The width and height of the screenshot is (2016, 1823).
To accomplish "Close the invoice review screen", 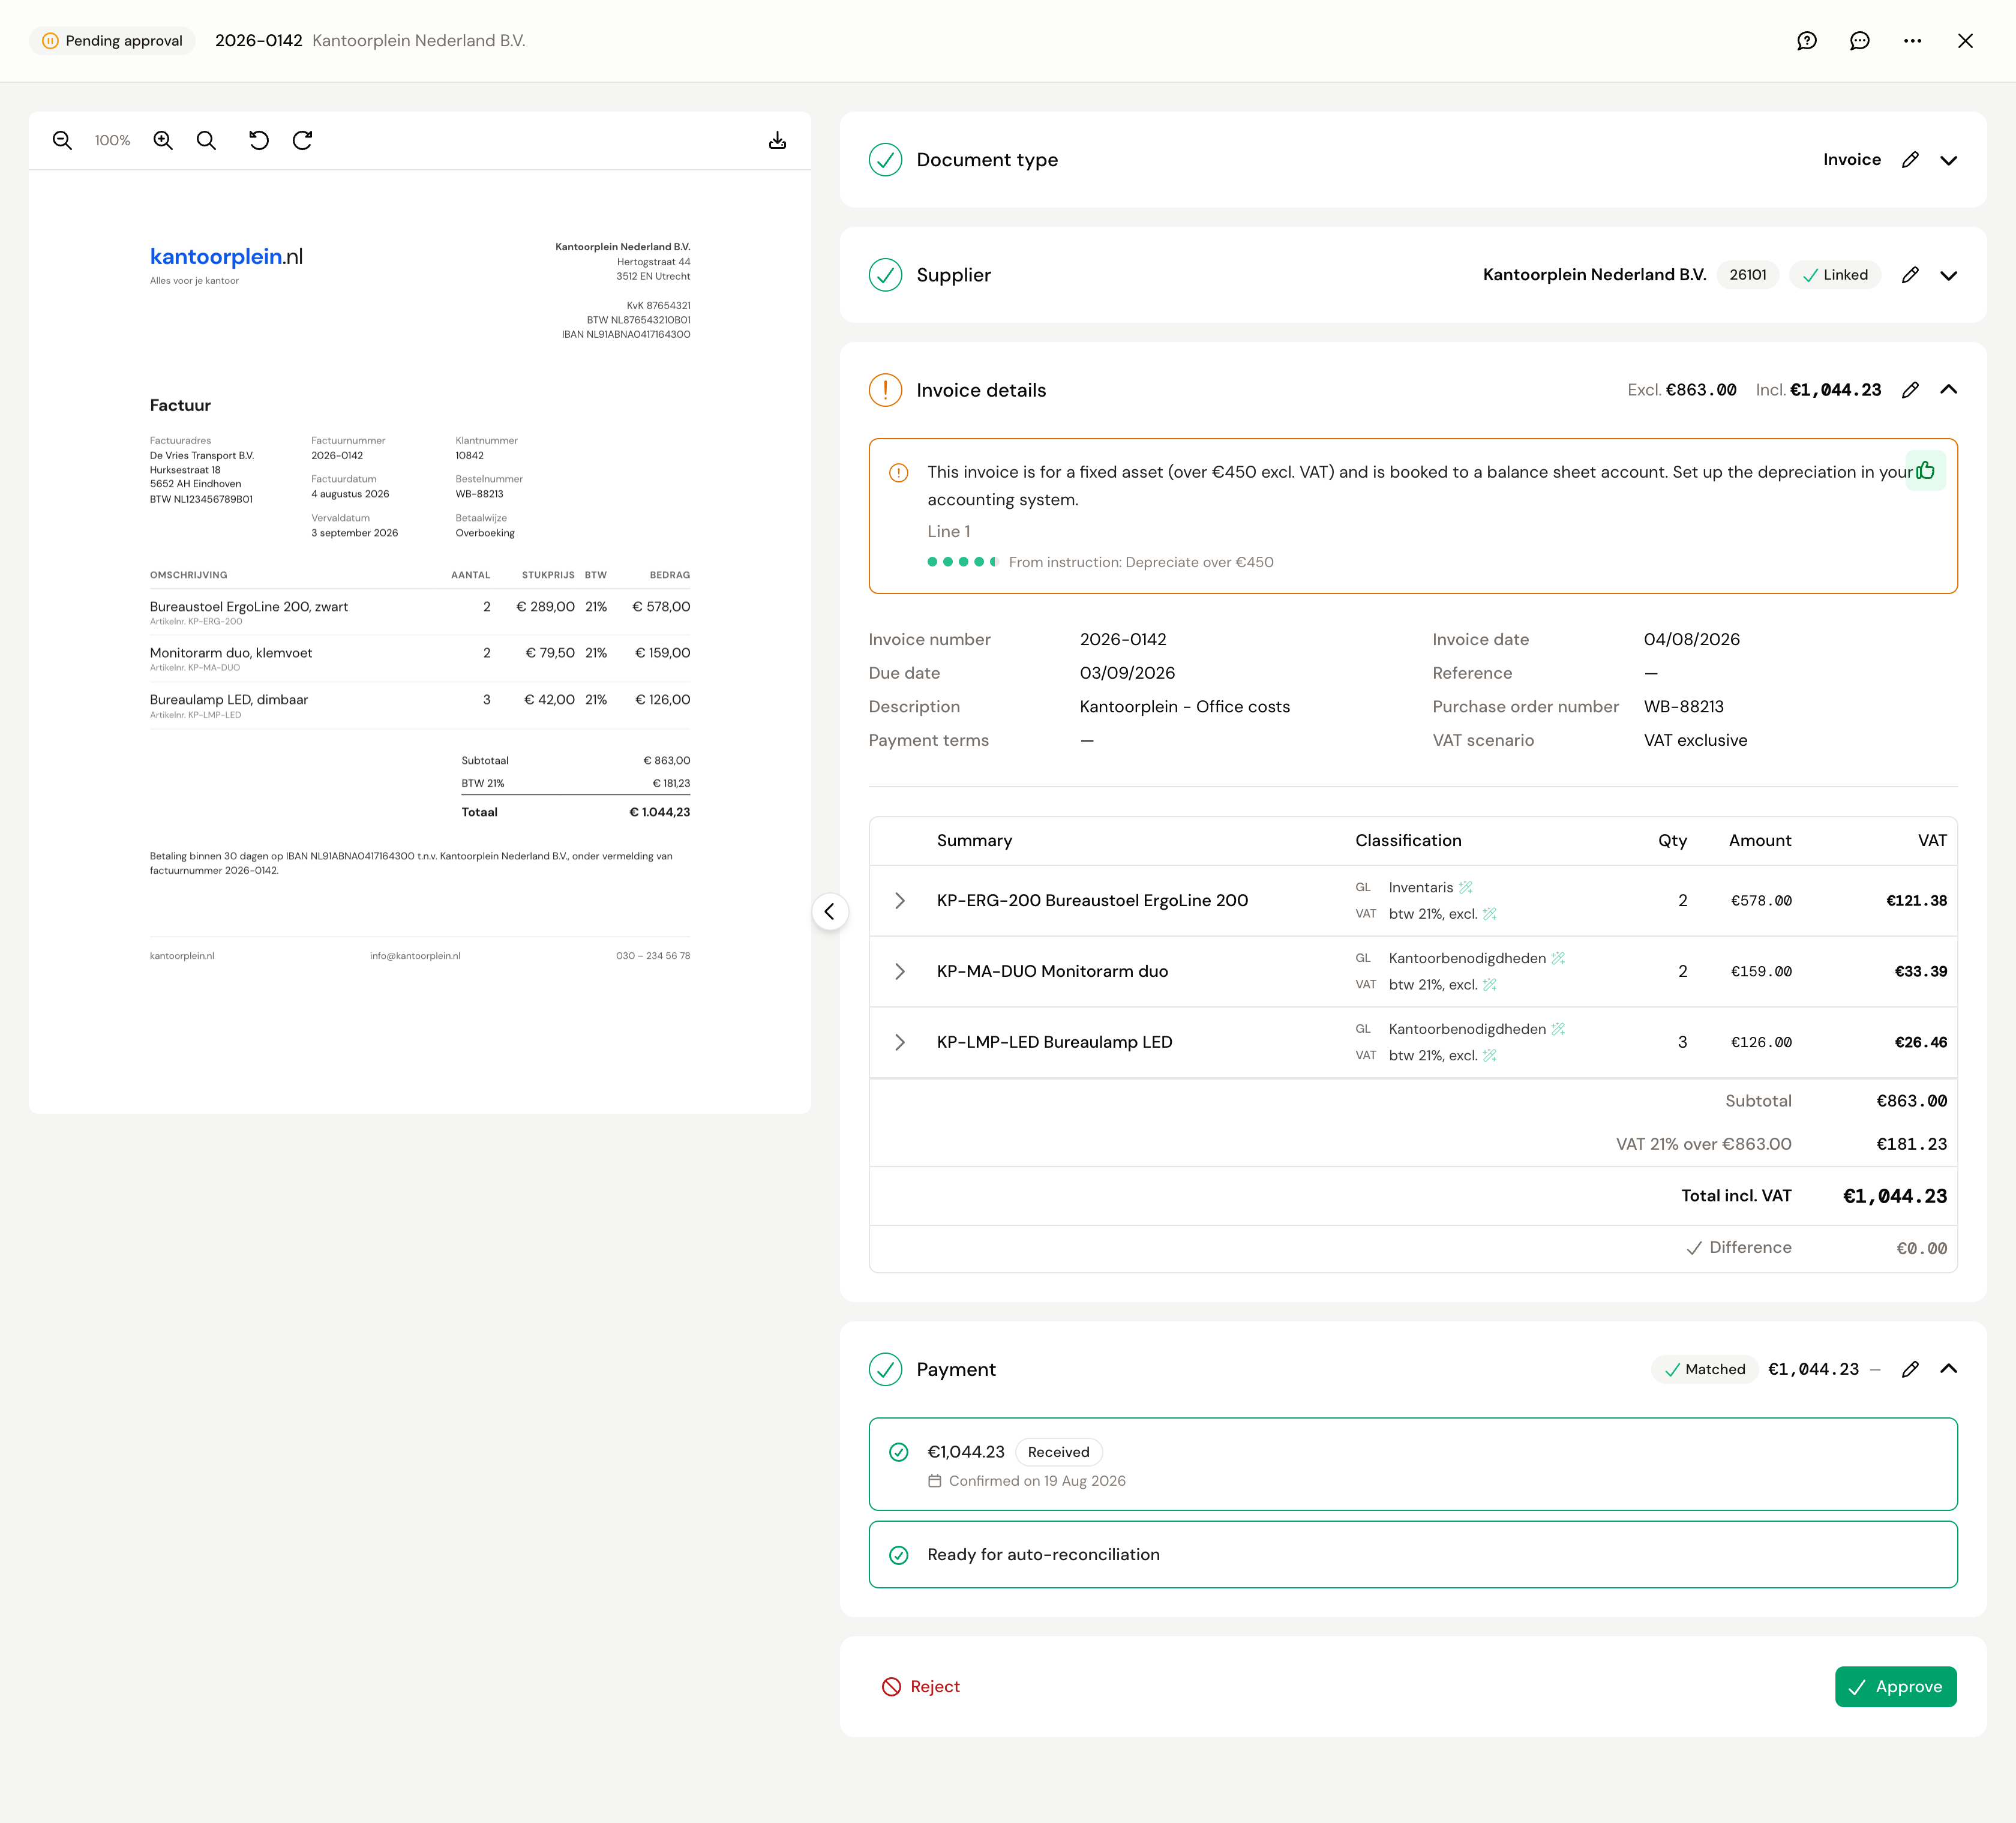I will point(1965,41).
